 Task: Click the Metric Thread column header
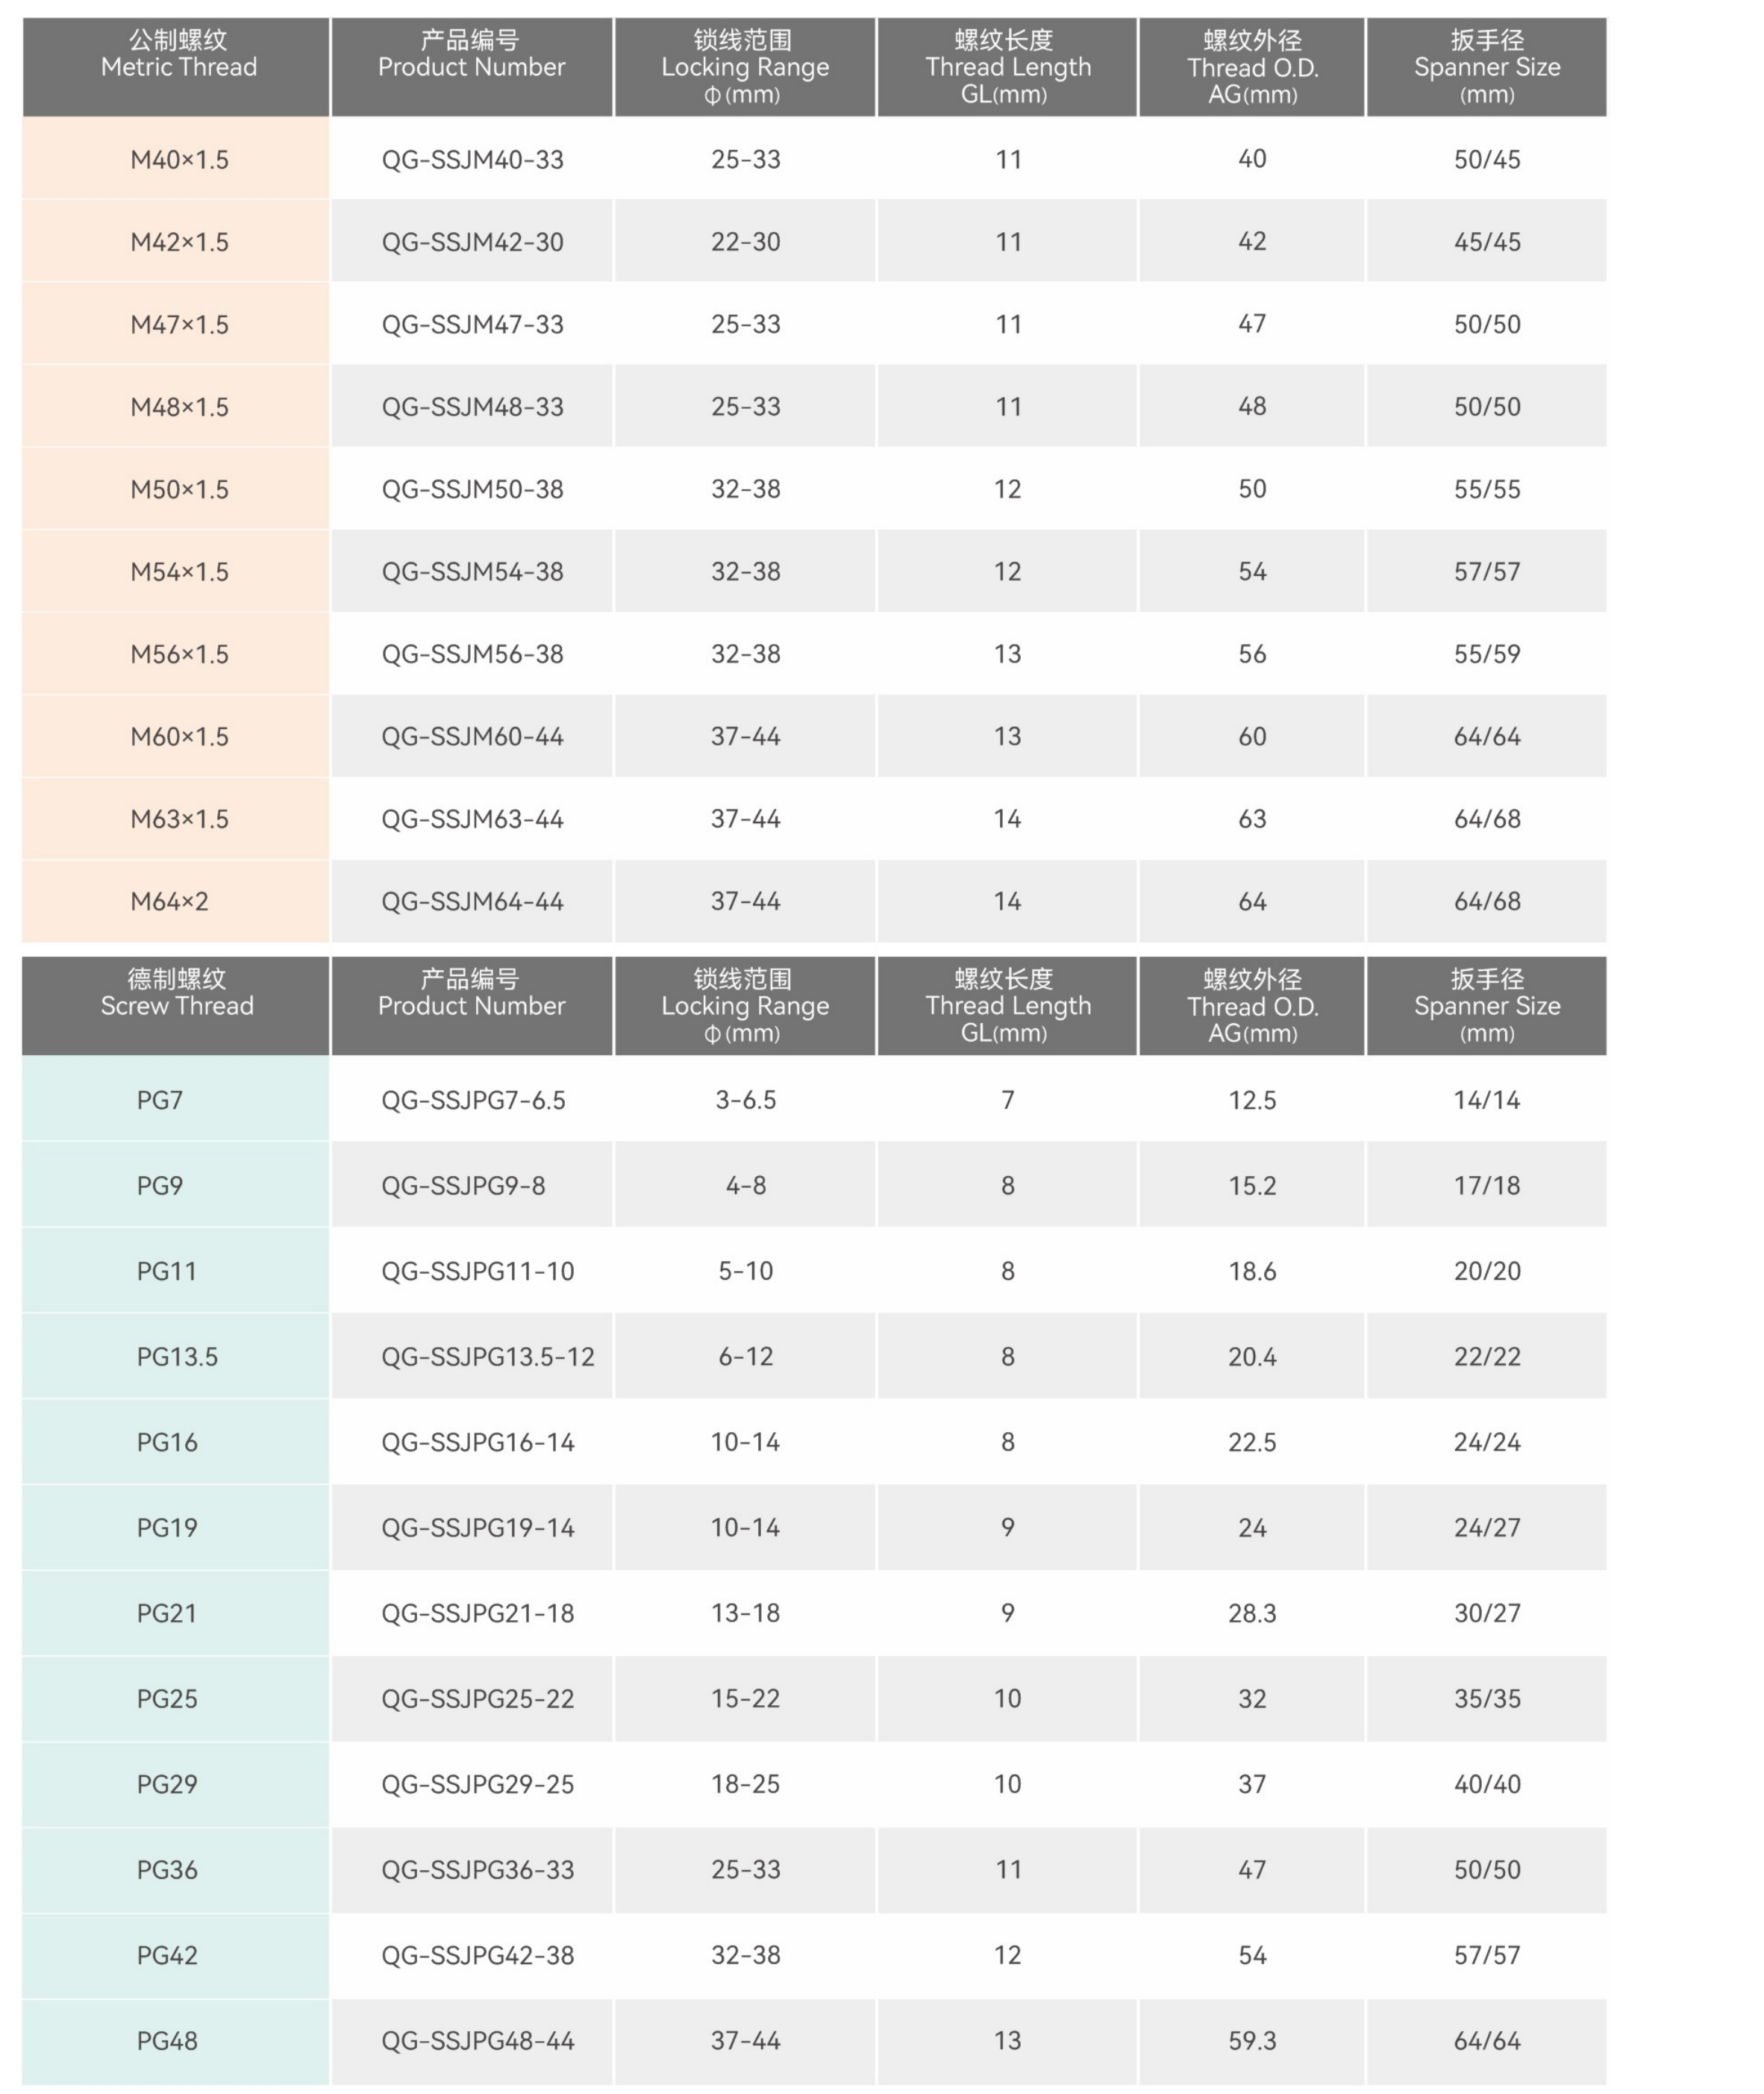(178, 66)
